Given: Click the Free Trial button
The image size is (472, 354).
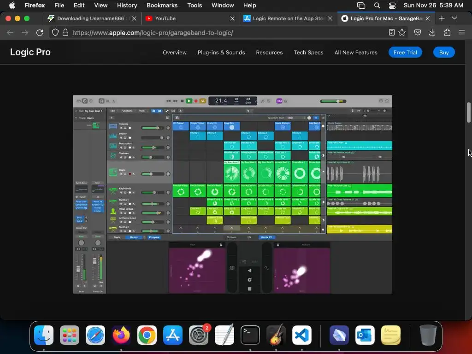Looking at the screenshot, I should click(x=405, y=53).
